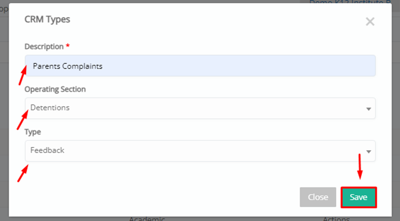Click the red required asterisk by Description
This screenshot has width=400, height=221.
pyautogui.click(x=67, y=46)
